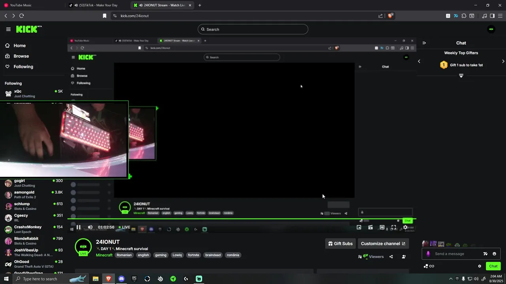Pause the live stream
The height and width of the screenshot is (284, 506).
79,227
